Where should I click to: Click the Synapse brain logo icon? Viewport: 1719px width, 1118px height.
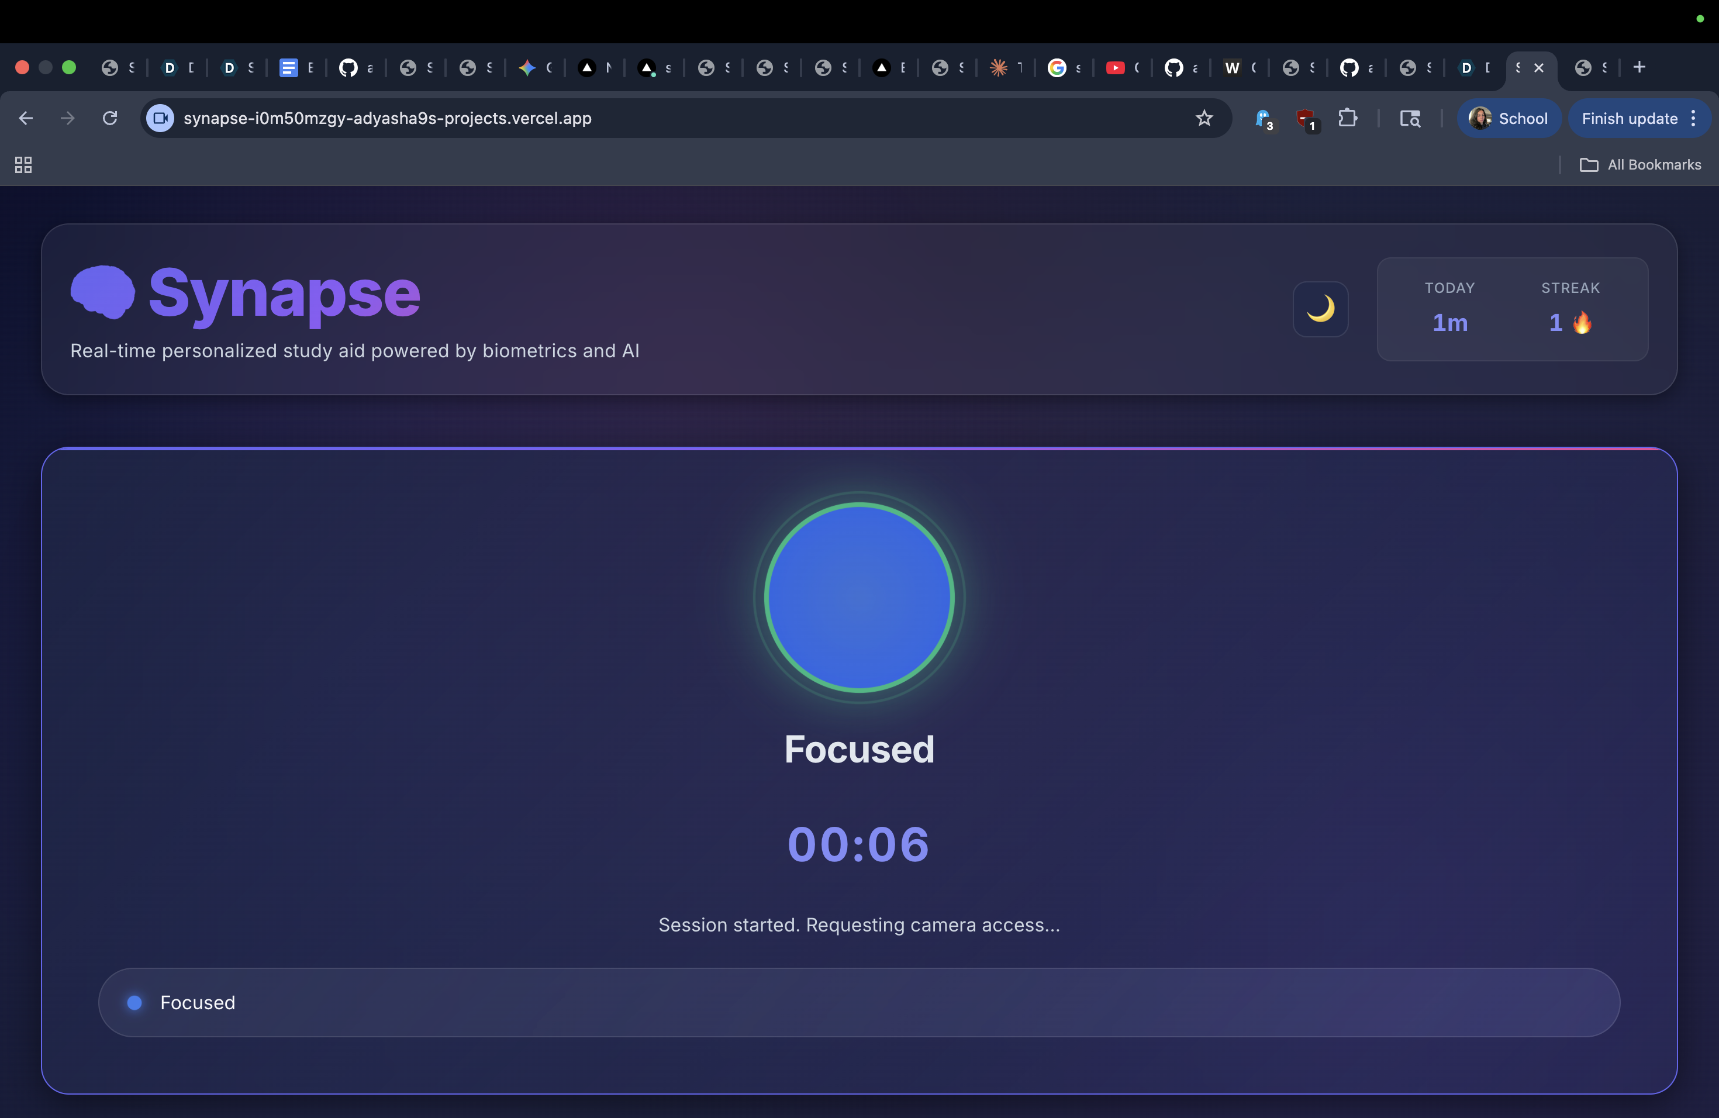click(102, 292)
